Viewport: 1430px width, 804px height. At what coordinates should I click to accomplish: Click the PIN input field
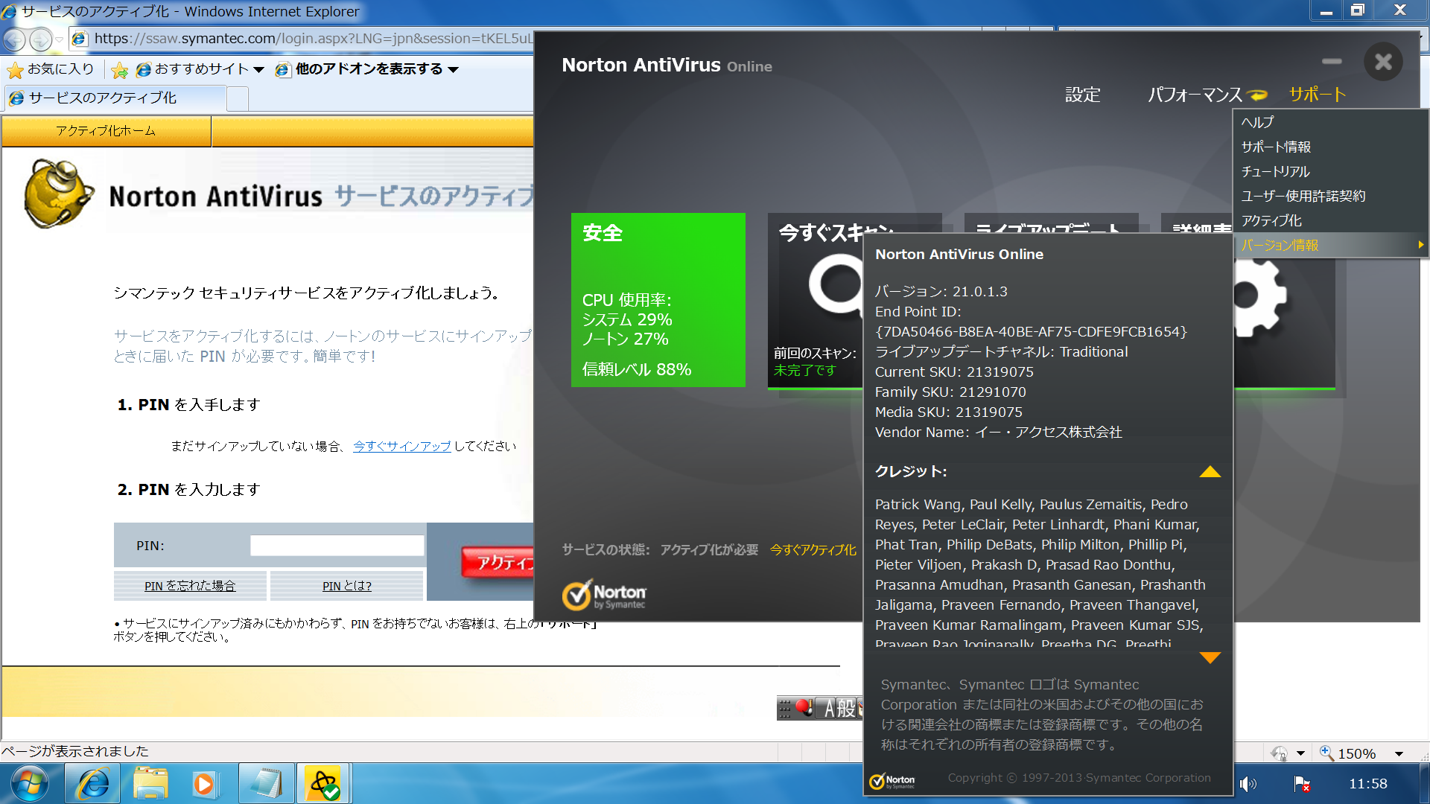[337, 546]
